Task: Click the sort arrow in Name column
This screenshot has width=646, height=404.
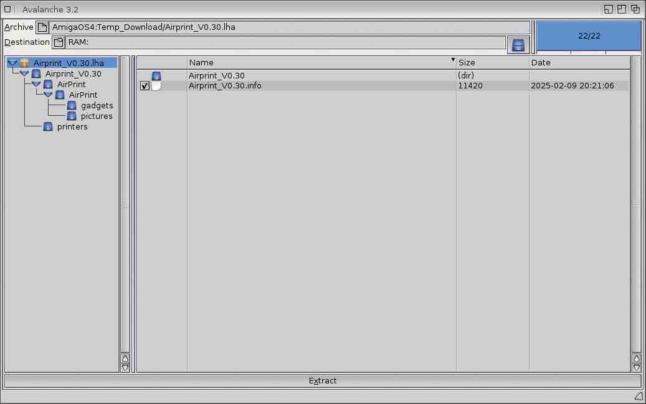Action: [453, 60]
